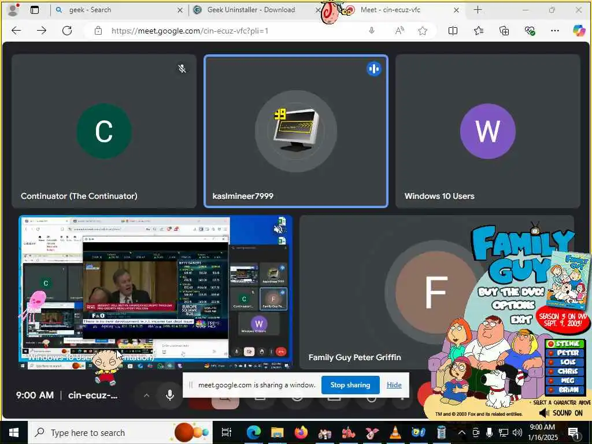The image size is (592, 444).
Task: Select the Meg character option
Action: 565,380
